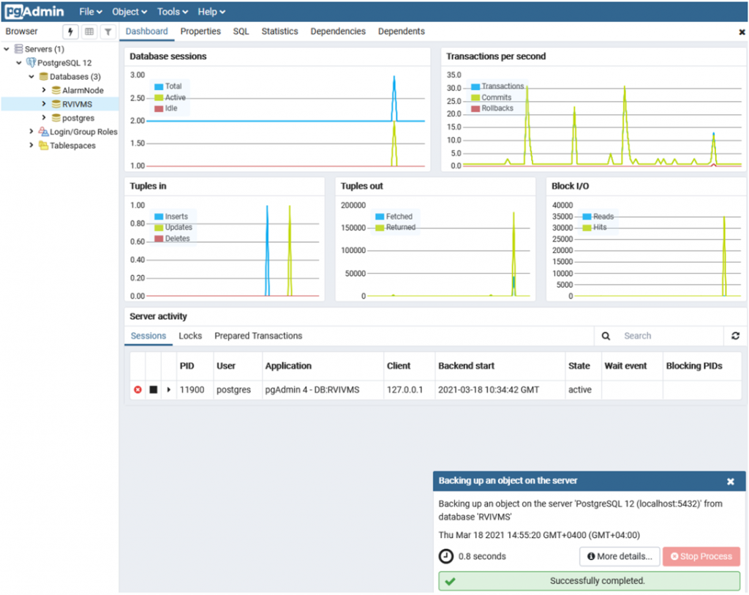Open the Locks tab in Server activity

(190, 336)
